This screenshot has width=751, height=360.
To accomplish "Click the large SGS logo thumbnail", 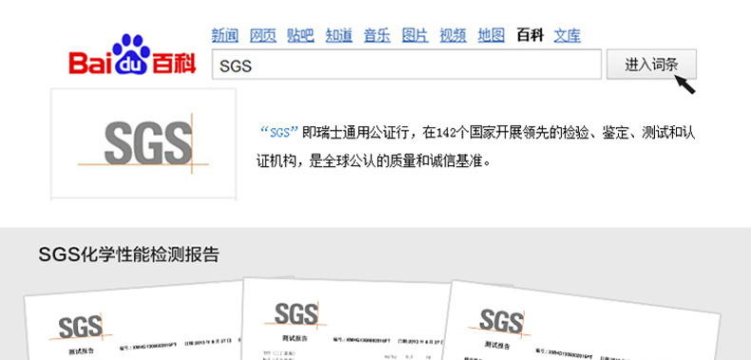I will (x=144, y=143).
